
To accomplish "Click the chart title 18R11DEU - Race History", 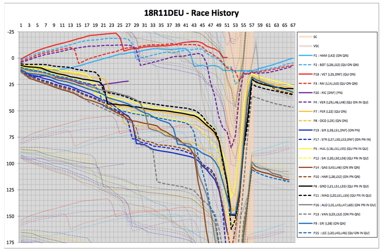I will (190, 13).
